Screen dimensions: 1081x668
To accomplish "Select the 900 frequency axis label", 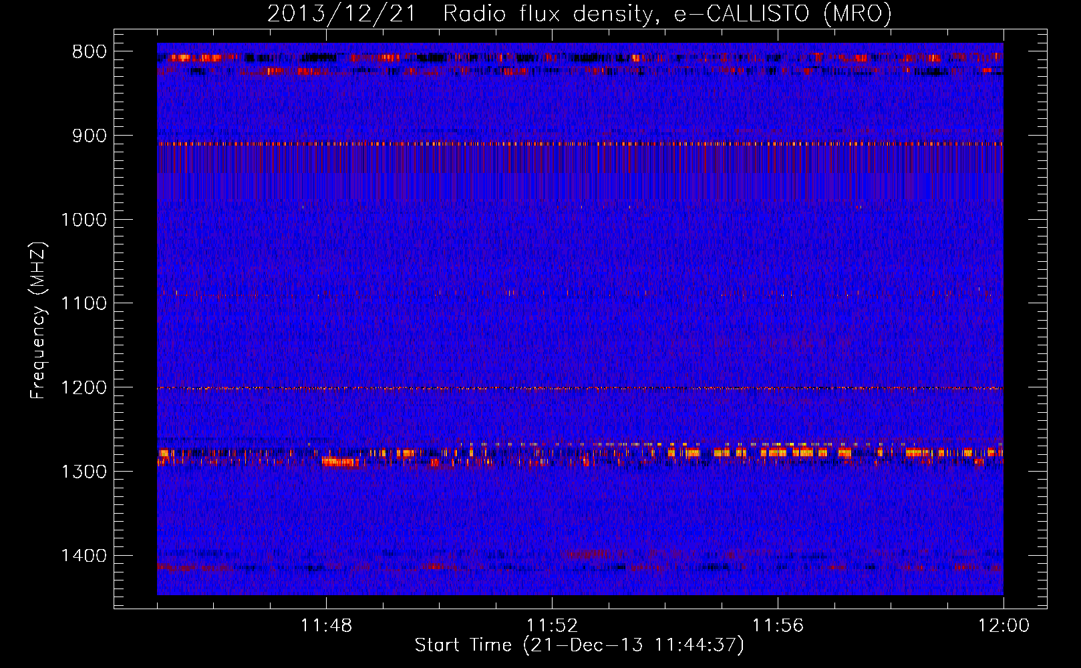I will click(x=90, y=136).
